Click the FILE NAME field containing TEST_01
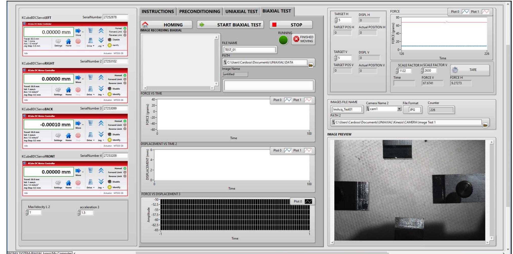 click(x=249, y=50)
